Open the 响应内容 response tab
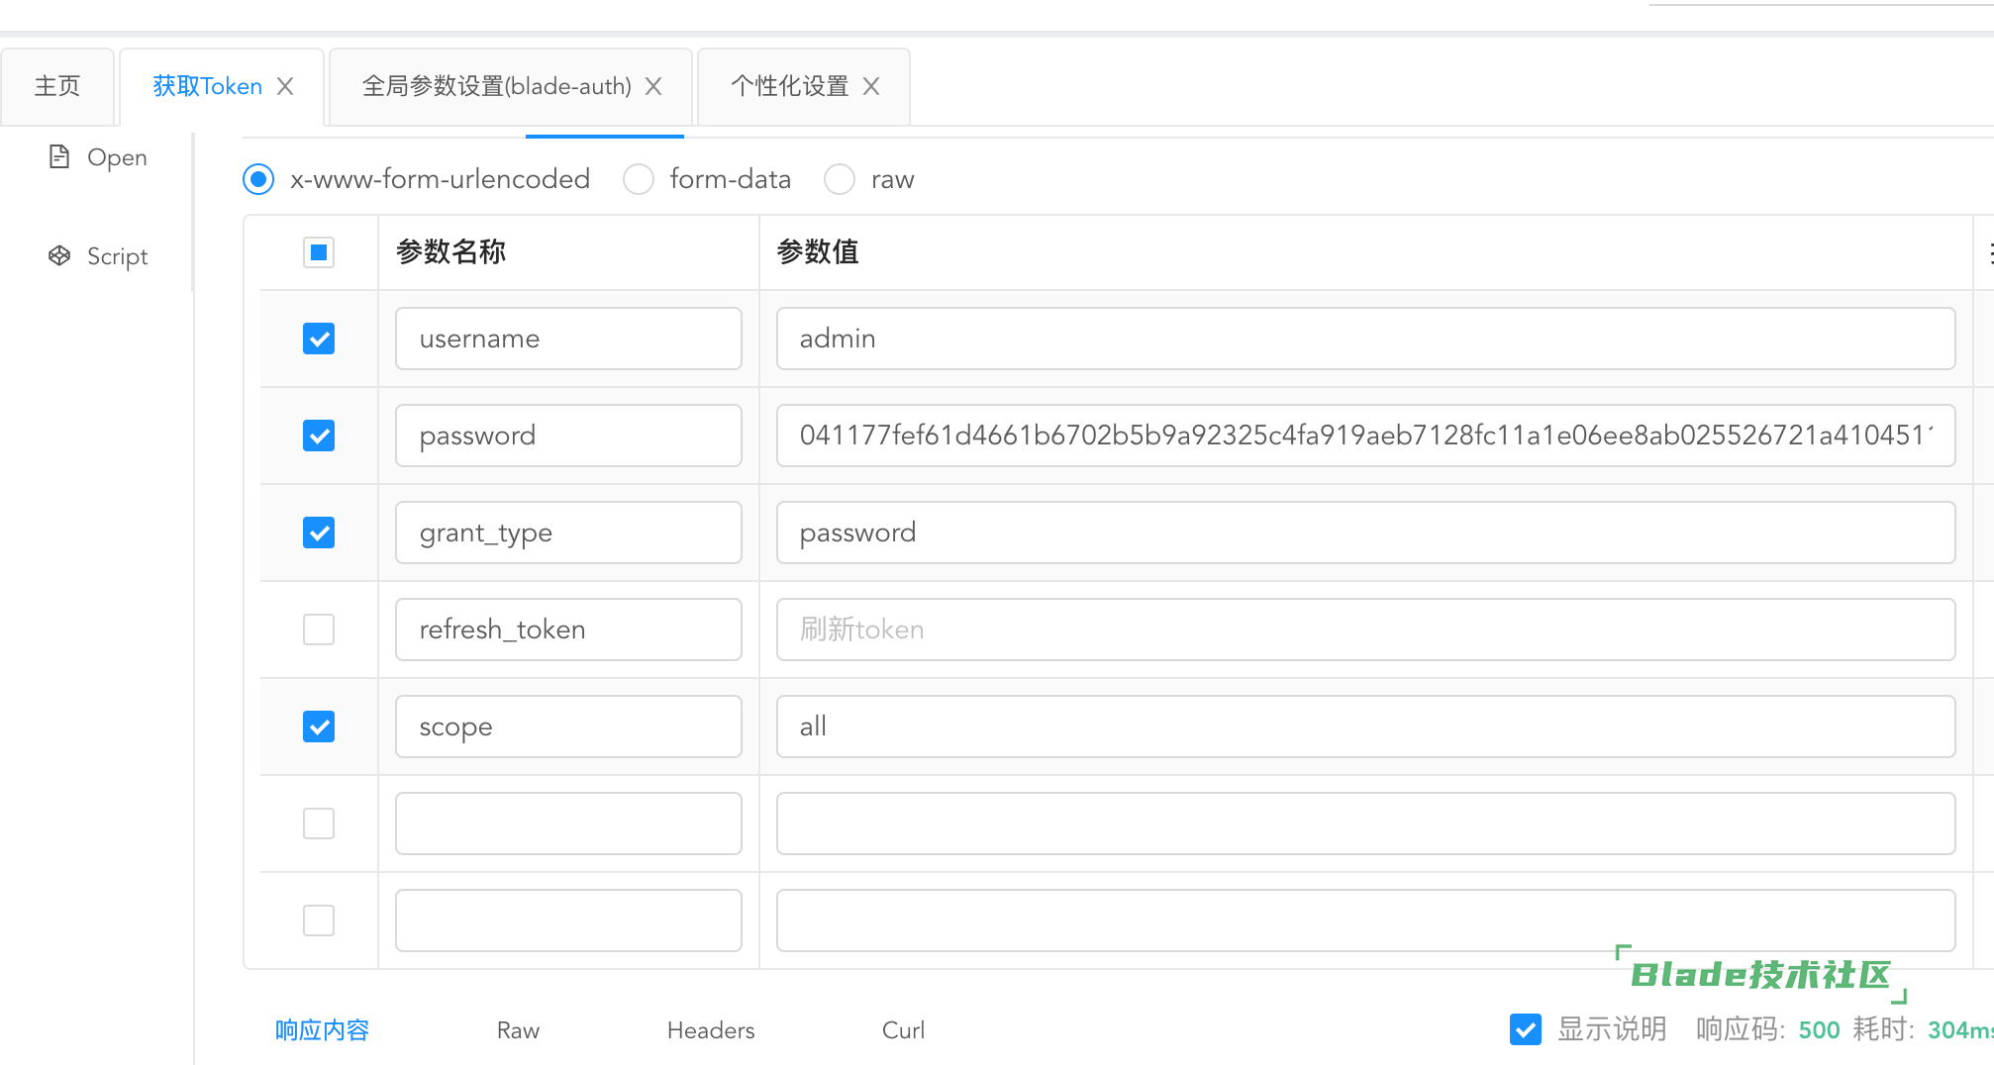Screen dimensions: 1994x1065 (x=322, y=1030)
